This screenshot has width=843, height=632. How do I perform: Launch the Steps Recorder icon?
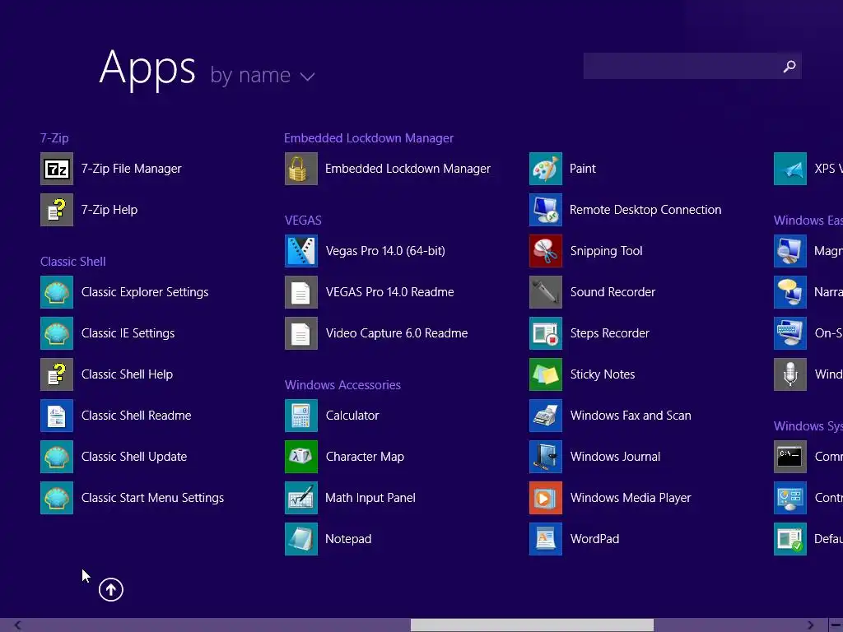546,333
